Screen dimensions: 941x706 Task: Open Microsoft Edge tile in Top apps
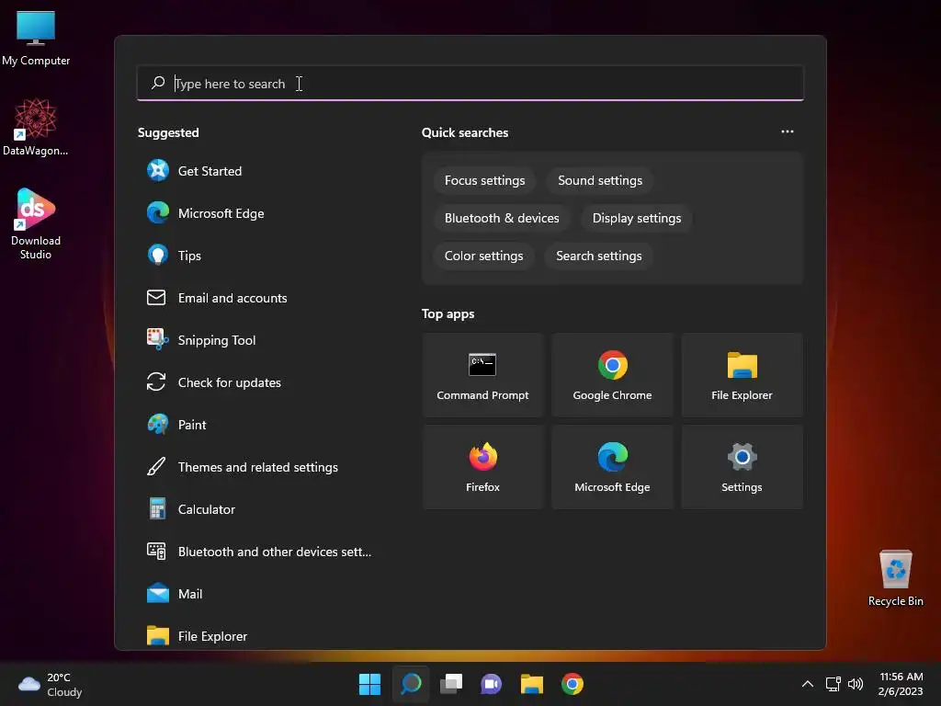[612, 467]
